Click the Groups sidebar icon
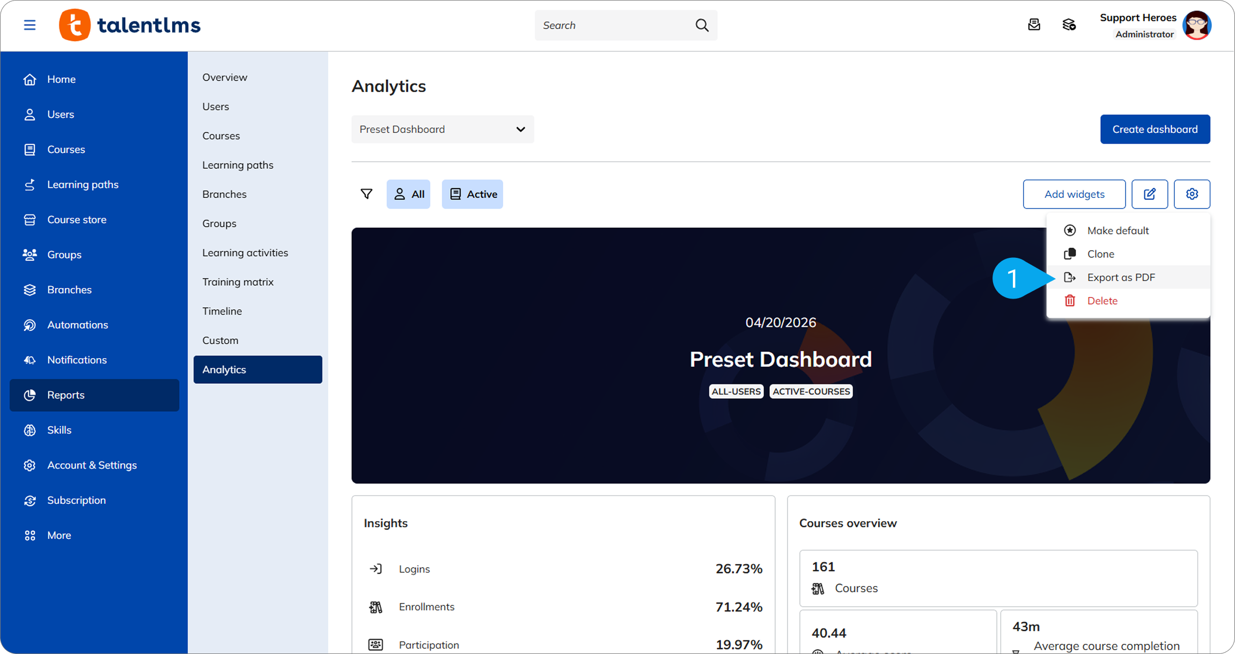1235x654 pixels. pos(30,255)
